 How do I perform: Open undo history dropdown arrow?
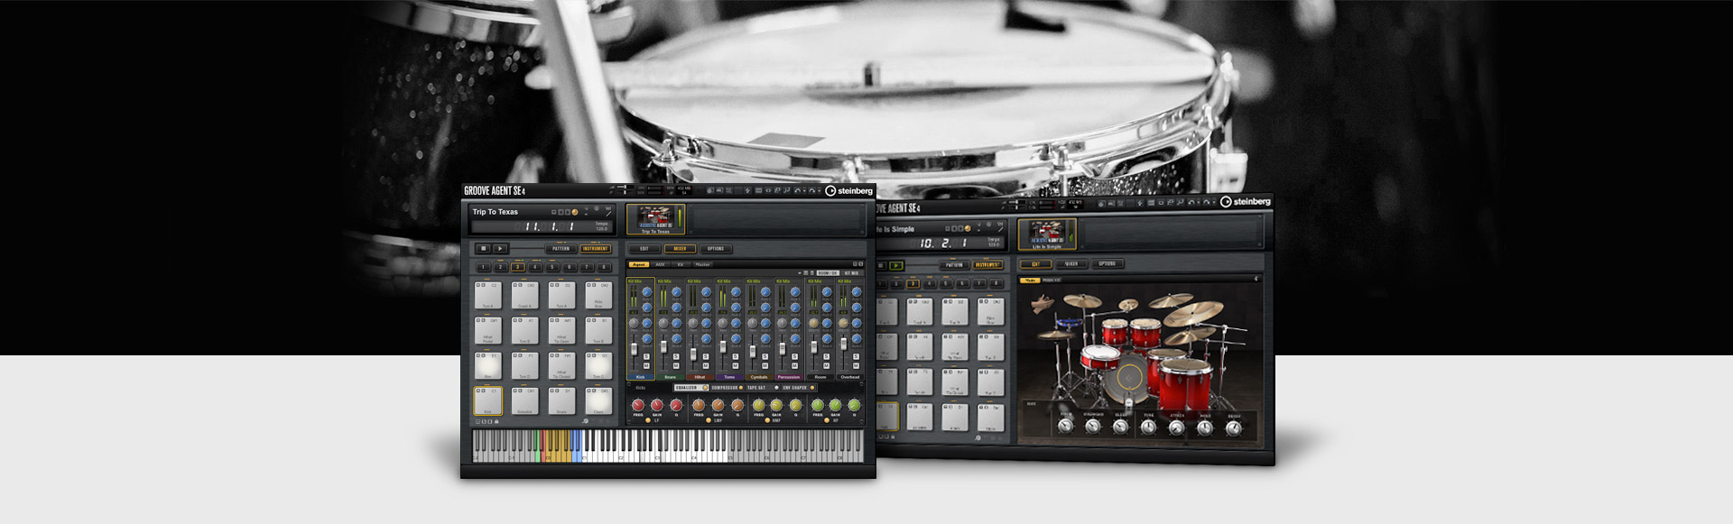pyautogui.click(x=804, y=190)
